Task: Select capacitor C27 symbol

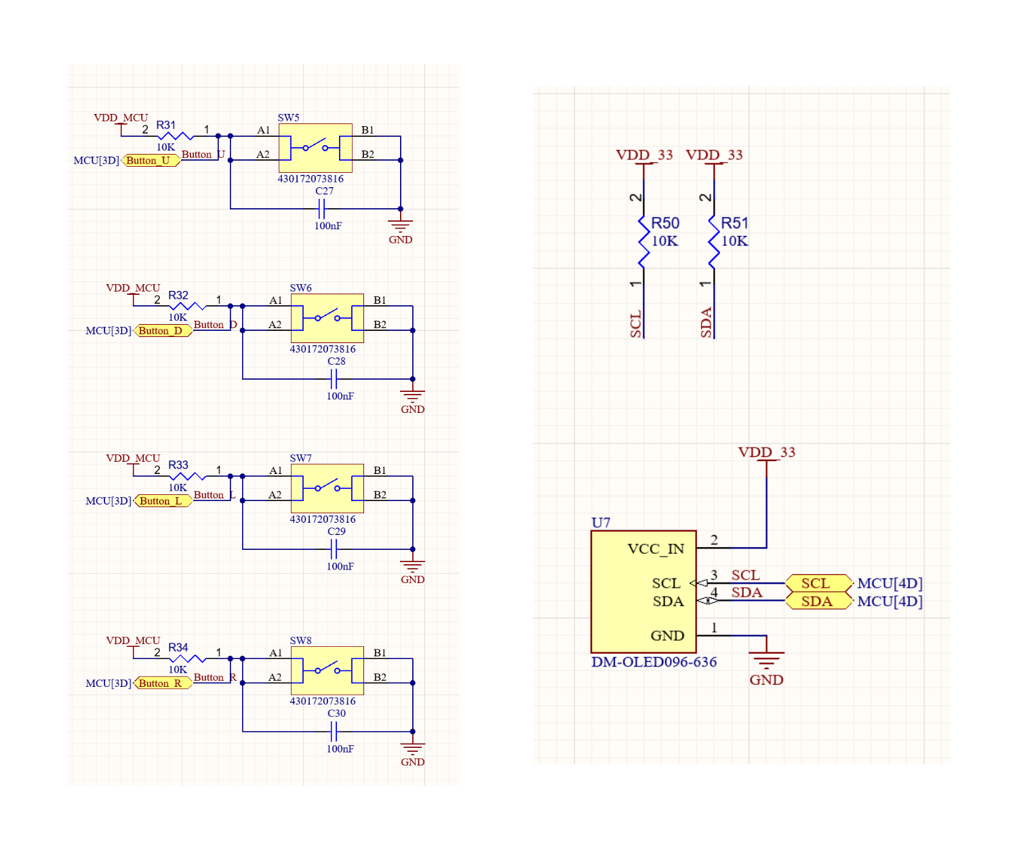Action: point(323,209)
